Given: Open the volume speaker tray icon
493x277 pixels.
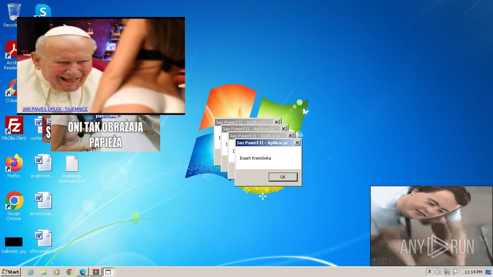Looking at the screenshot, I should tap(438, 272).
